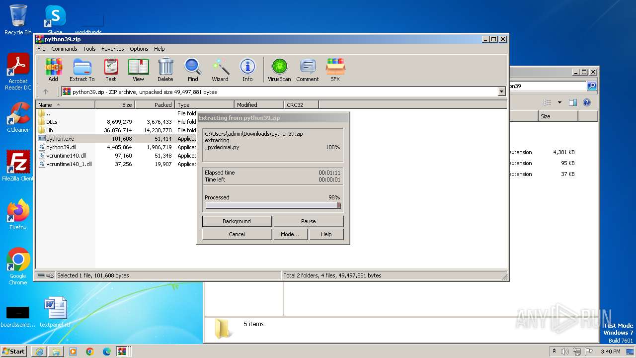
Task: Click the Comment toolbar icon
Action: point(308,70)
